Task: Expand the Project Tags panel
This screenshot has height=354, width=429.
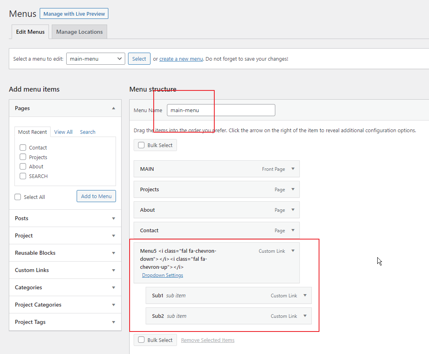Action: click(65, 322)
